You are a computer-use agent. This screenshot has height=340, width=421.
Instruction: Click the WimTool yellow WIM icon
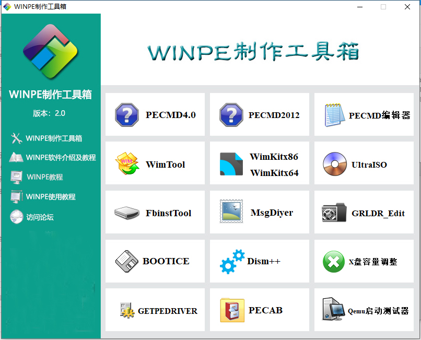(127, 163)
